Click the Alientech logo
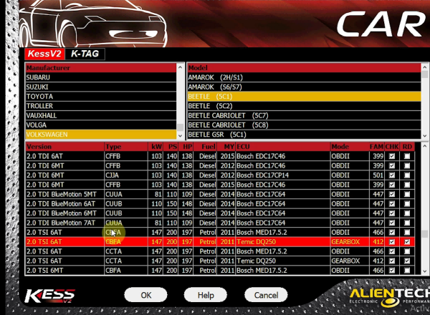 389,297
